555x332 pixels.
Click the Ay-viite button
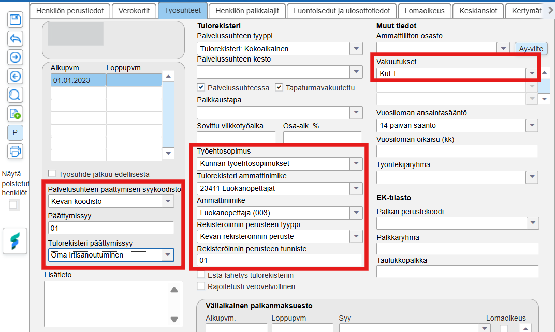[531, 49]
